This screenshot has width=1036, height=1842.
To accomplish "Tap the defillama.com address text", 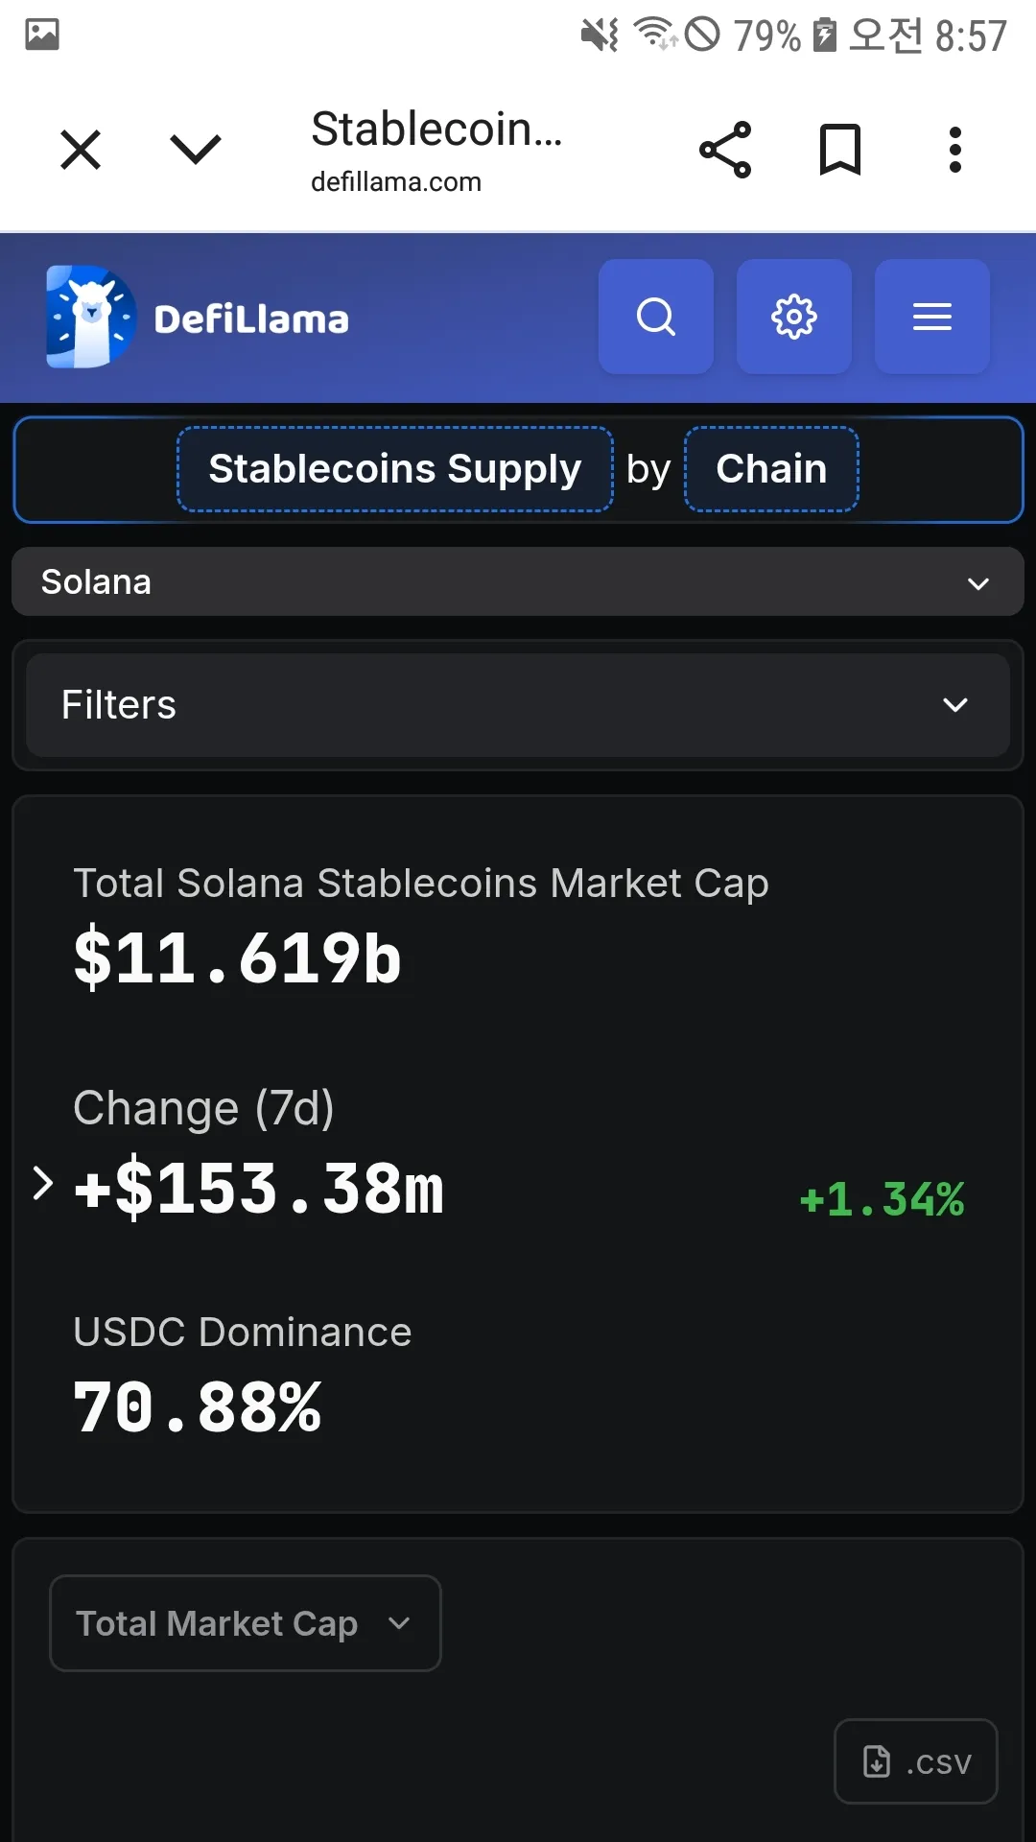I will [x=396, y=182].
